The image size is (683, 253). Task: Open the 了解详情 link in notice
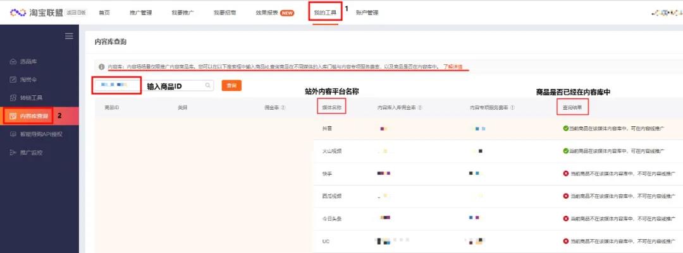pyautogui.click(x=453, y=67)
